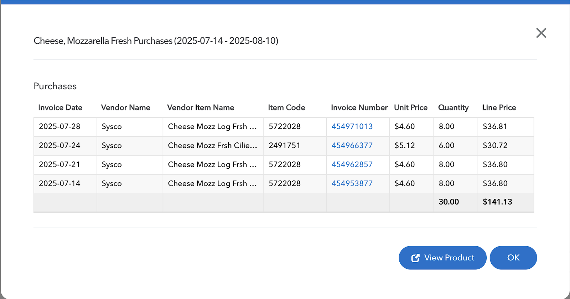Click the Unit Price column header
The height and width of the screenshot is (299, 570).
(410, 108)
